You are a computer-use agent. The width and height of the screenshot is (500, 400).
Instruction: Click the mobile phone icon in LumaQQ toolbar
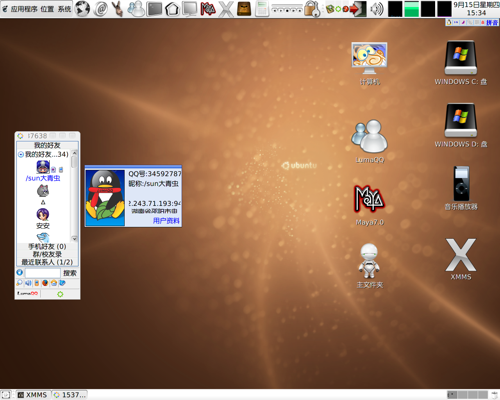point(37,283)
